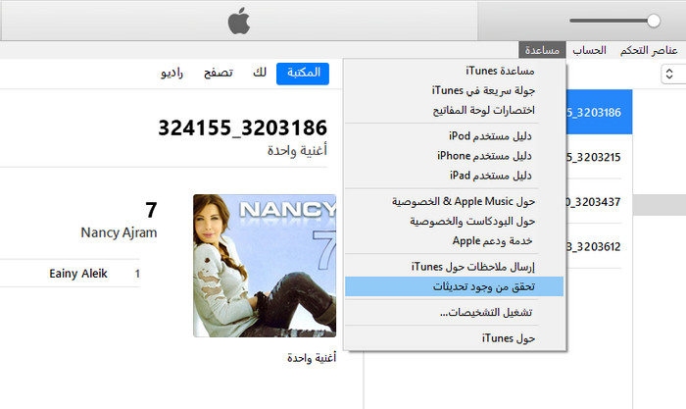This screenshot has width=686, height=409.
Task: Select sidebar item ending 0_3203437
Action: pos(594,202)
